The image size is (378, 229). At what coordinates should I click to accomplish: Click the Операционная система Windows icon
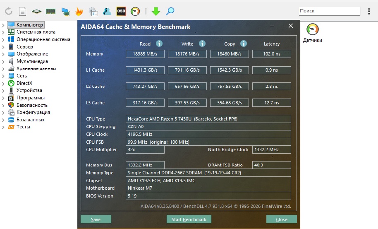click(x=11, y=39)
